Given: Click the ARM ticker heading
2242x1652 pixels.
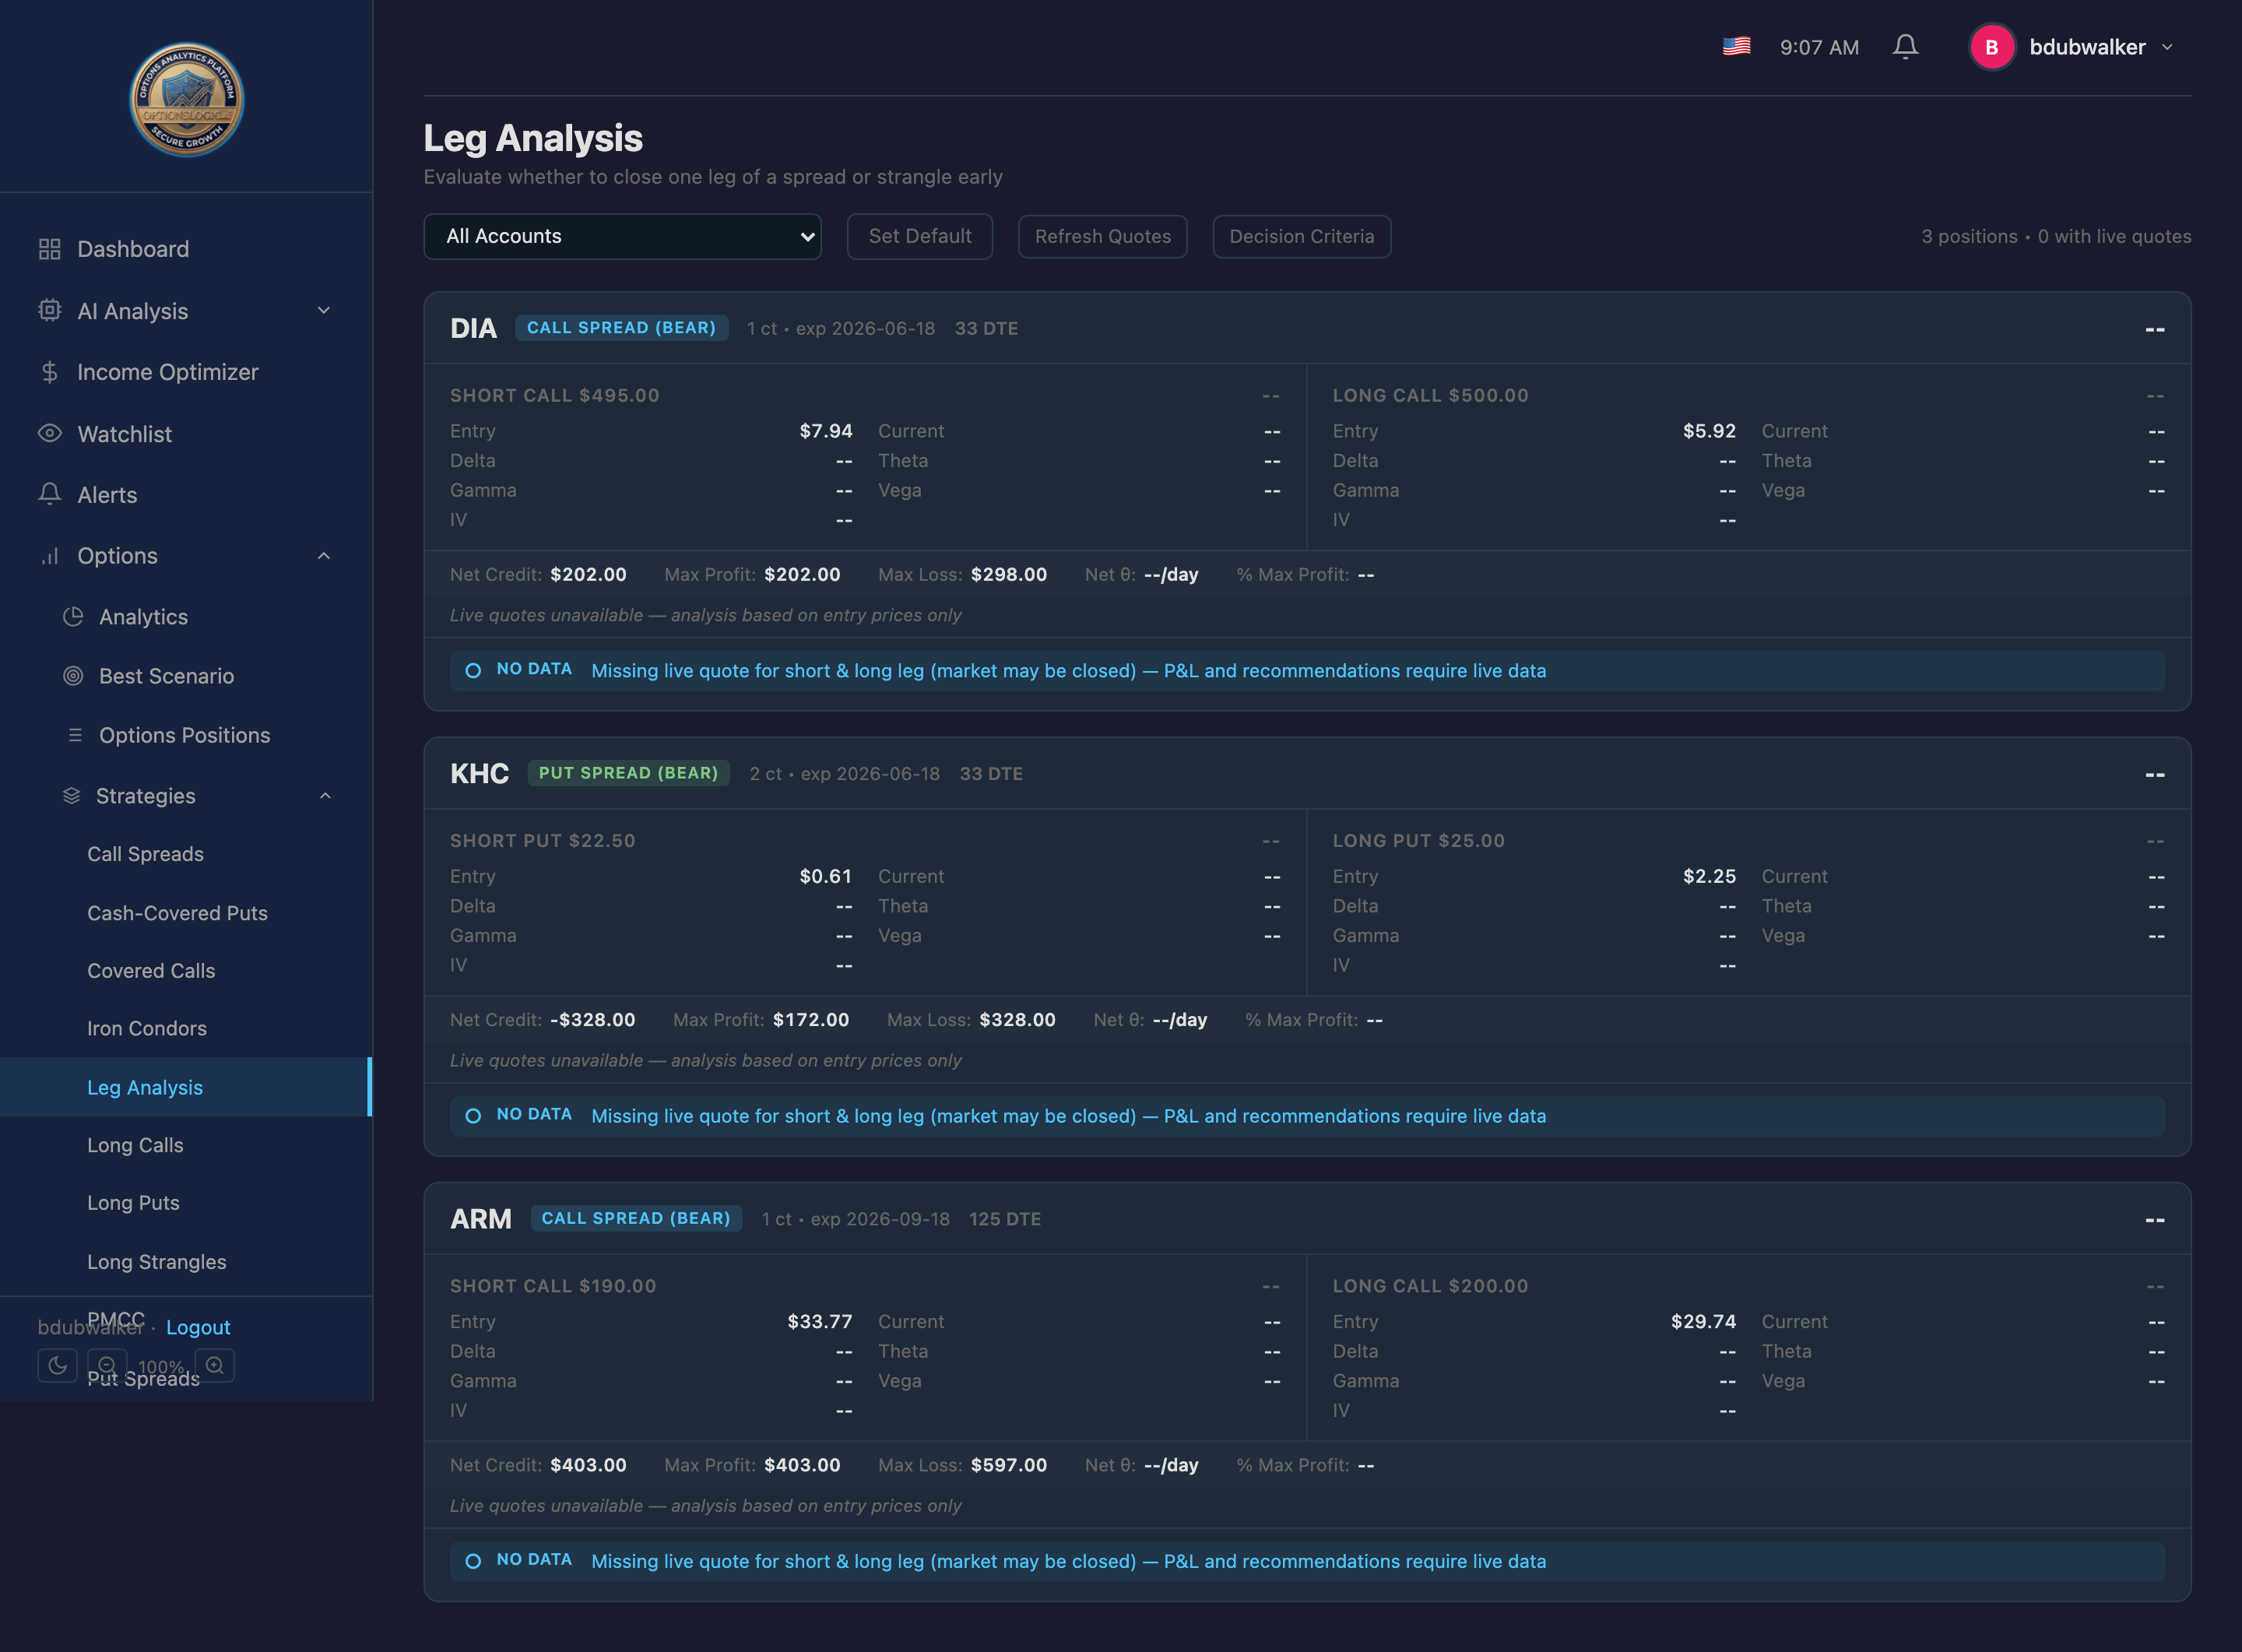Looking at the screenshot, I should pyautogui.click(x=481, y=1219).
